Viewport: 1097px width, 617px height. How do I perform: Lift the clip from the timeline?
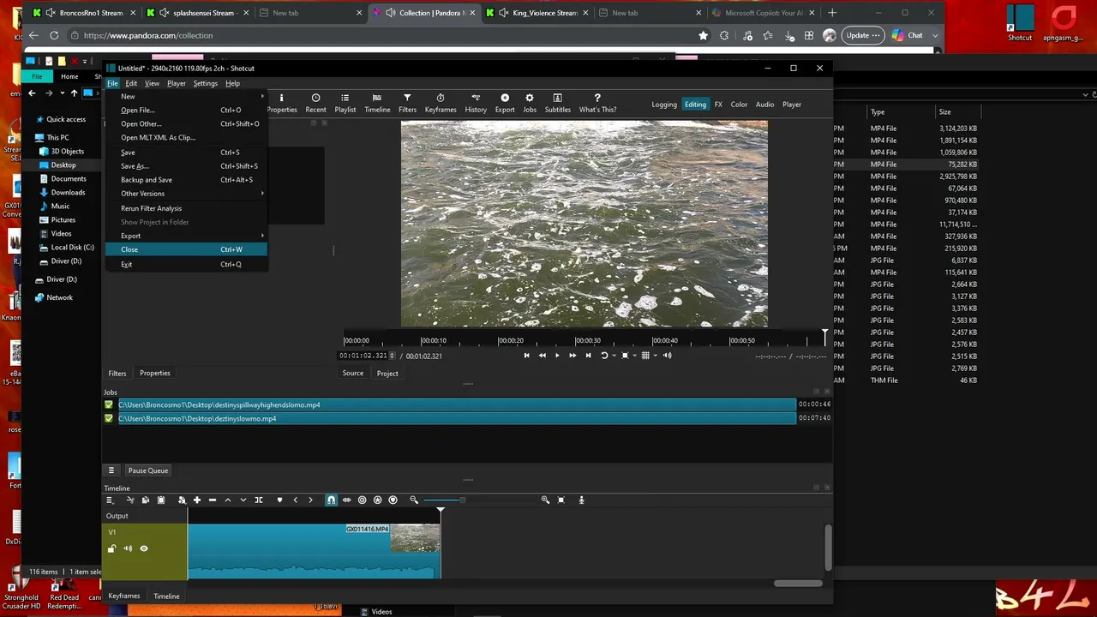228,500
